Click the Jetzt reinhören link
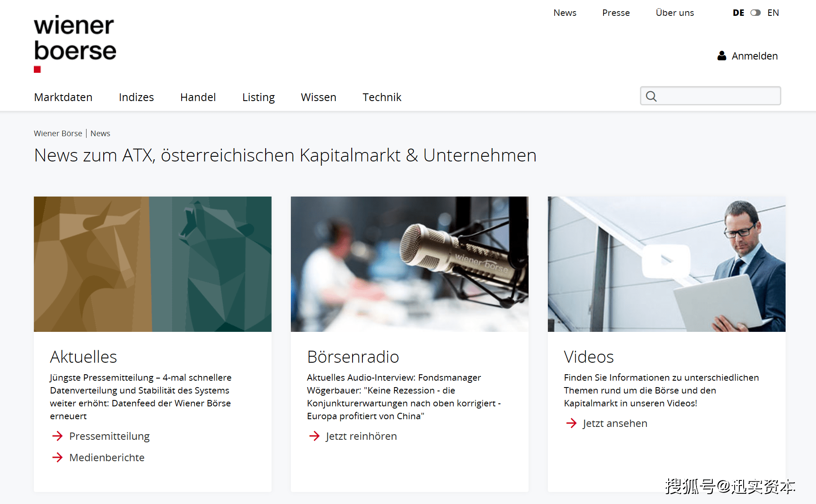 point(361,436)
